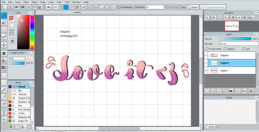Select the Select Eraser tool
The width and height of the screenshot is (259, 132).
[x=4, y=104]
